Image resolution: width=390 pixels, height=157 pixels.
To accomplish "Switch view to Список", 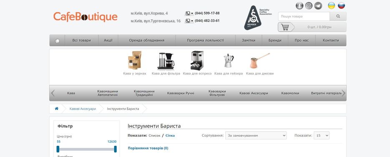I will (154, 135).
